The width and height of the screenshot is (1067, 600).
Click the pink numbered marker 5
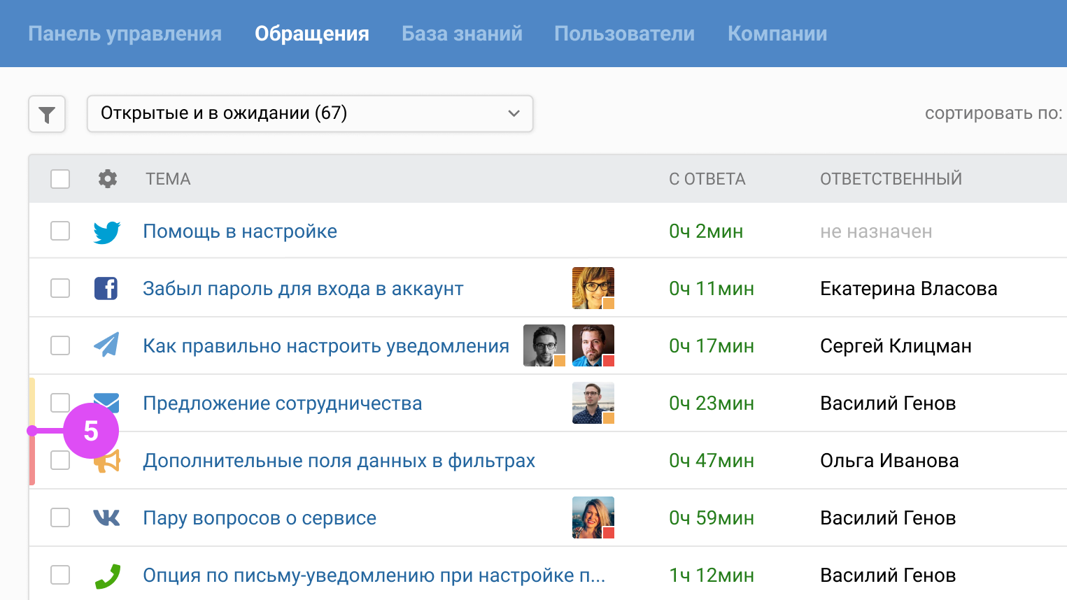tap(91, 431)
